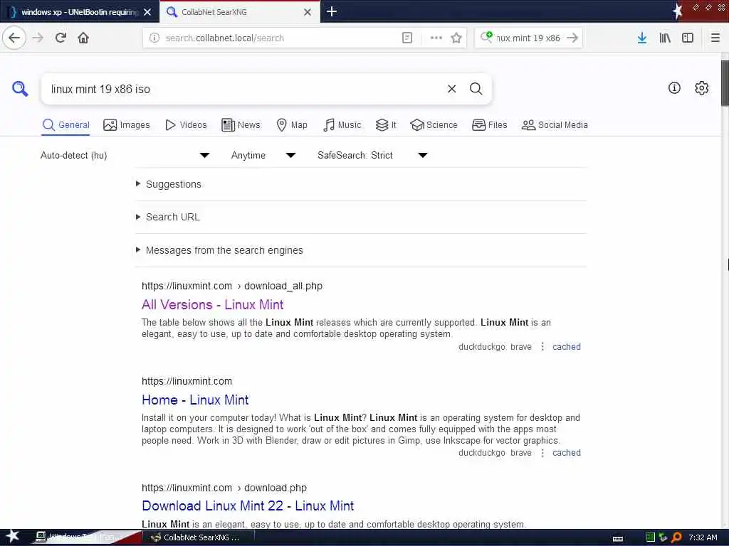Switch to the Videos category
729x546 pixels.
[x=186, y=125]
